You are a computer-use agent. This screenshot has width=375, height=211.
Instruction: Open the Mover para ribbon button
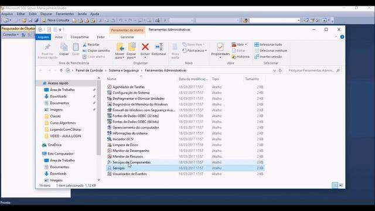[120, 51]
